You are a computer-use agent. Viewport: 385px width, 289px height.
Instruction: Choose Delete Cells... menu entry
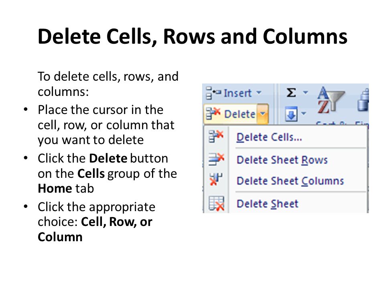coord(285,137)
